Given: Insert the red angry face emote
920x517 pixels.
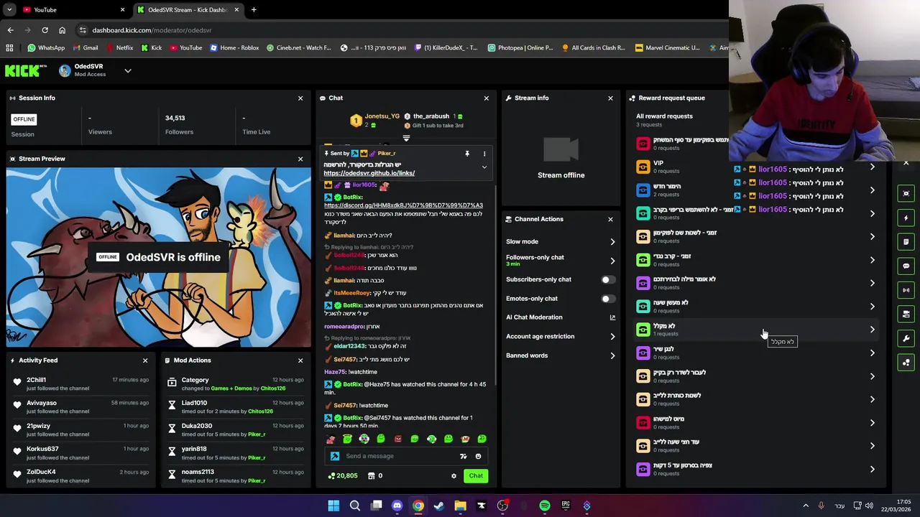Looking at the screenshot, I should point(397,439).
